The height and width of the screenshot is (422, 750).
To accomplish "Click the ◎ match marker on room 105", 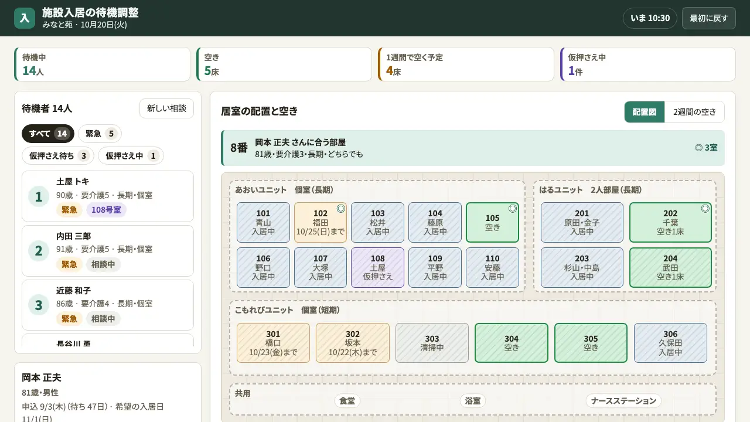I will [513, 208].
